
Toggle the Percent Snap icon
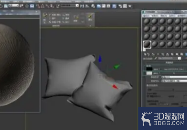click(x=48, y=6)
